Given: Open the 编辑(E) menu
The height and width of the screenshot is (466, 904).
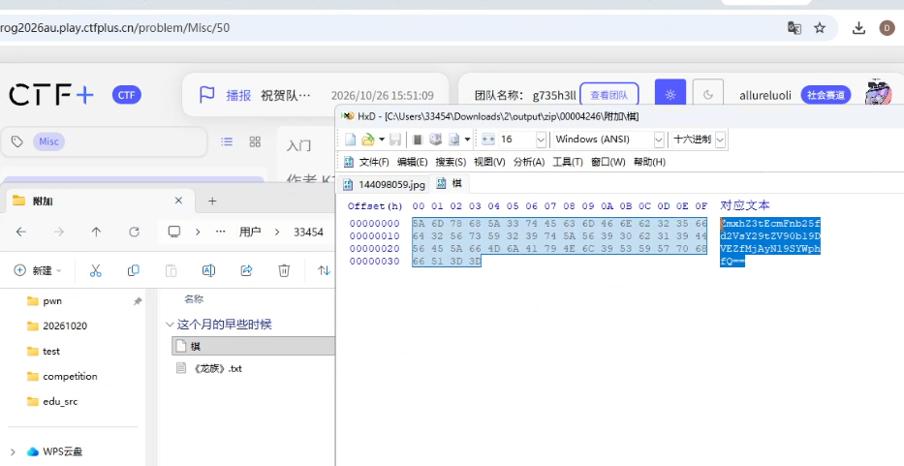Looking at the screenshot, I should pyautogui.click(x=412, y=162).
